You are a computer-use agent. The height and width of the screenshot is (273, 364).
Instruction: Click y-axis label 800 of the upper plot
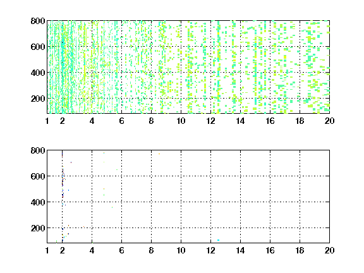click(x=38, y=21)
